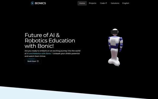This screenshot has height=99, width=158.
Task: Go to the Projects page
Action: (92, 3)
